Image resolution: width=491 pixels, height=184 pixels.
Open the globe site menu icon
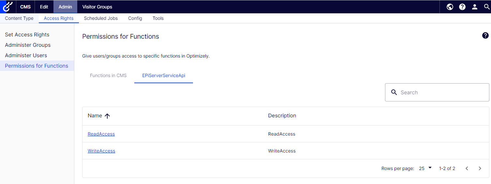point(450,7)
